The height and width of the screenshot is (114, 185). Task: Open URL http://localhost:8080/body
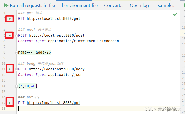(57, 69)
